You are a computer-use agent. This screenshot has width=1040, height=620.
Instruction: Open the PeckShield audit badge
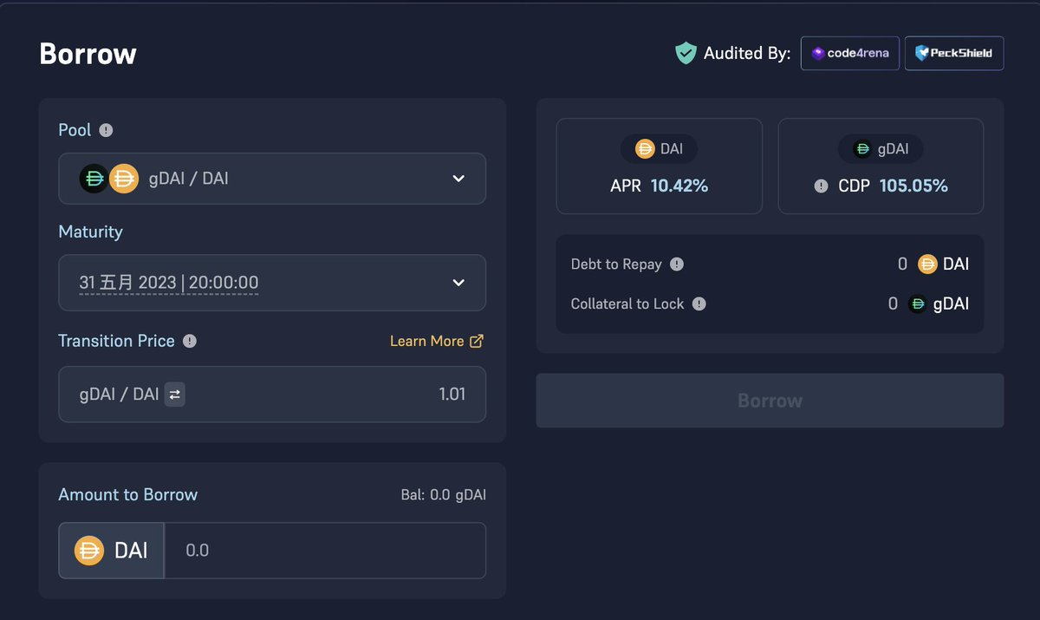953,53
